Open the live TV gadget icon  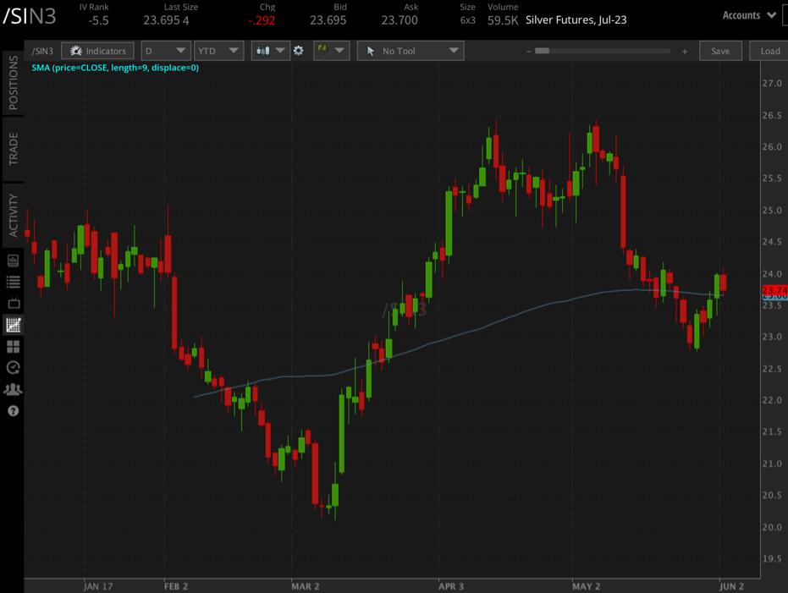coord(12,303)
